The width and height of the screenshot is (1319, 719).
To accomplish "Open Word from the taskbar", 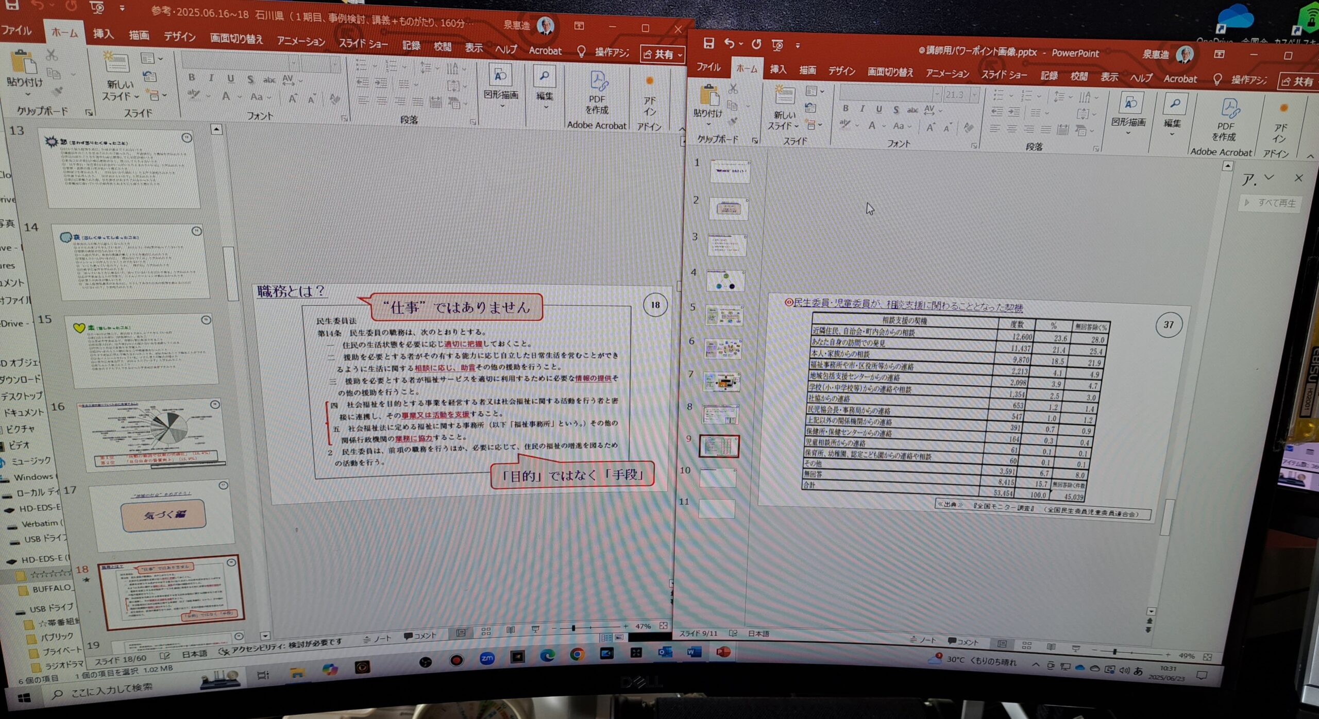I will pyautogui.click(x=694, y=652).
